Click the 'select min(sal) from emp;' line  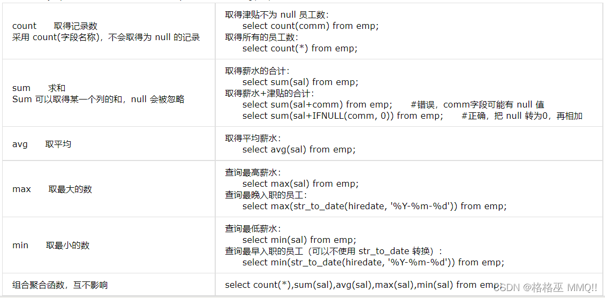click(299, 240)
